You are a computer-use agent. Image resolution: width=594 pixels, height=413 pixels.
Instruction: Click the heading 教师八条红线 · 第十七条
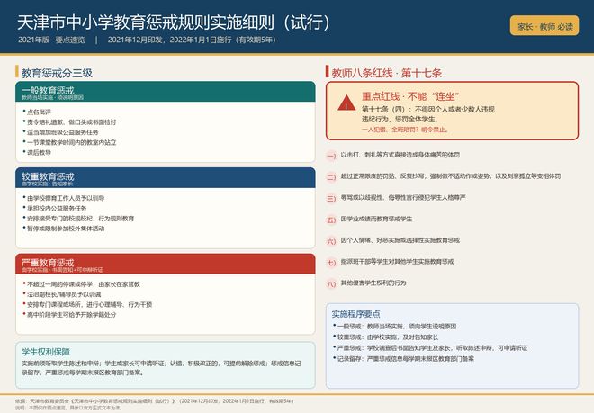click(386, 73)
